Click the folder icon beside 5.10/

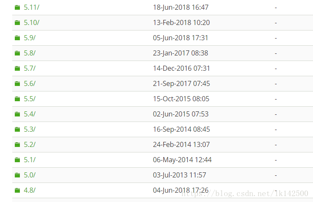(x=17, y=23)
